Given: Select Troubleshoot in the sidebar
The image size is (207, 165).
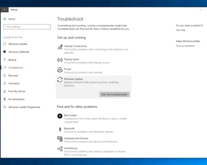Looking at the screenshot, I should point(16,68).
